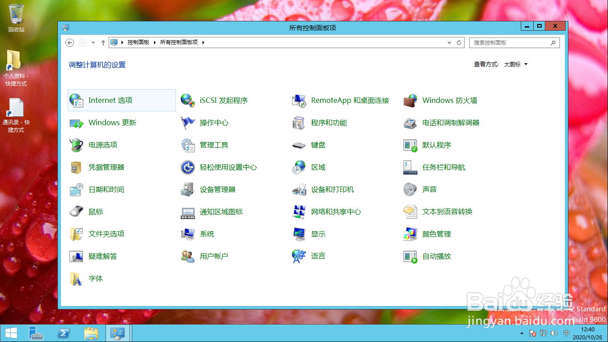Click the 自动播放 link text
The width and height of the screenshot is (608, 342).
pos(437,256)
